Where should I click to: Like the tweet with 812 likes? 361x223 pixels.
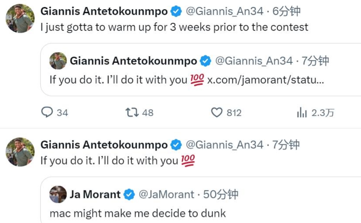pos(217,113)
